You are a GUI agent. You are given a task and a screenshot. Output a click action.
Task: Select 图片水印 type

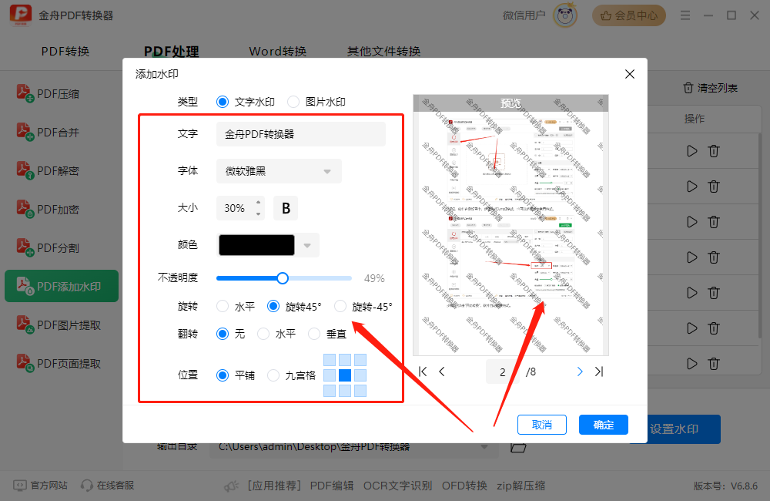point(316,102)
